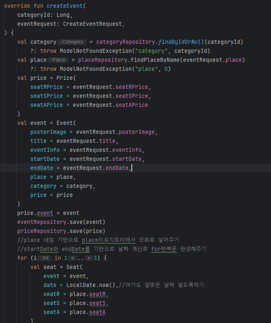Click the LocalDate.now() call

click(91, 285)
